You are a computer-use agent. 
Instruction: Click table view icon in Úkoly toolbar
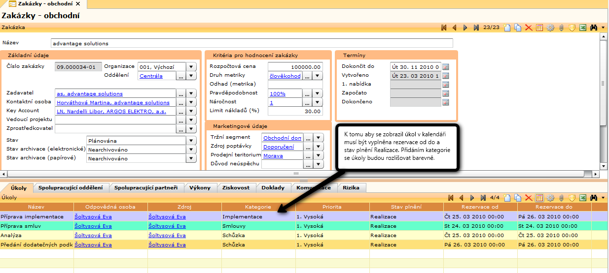click(539, 198)
